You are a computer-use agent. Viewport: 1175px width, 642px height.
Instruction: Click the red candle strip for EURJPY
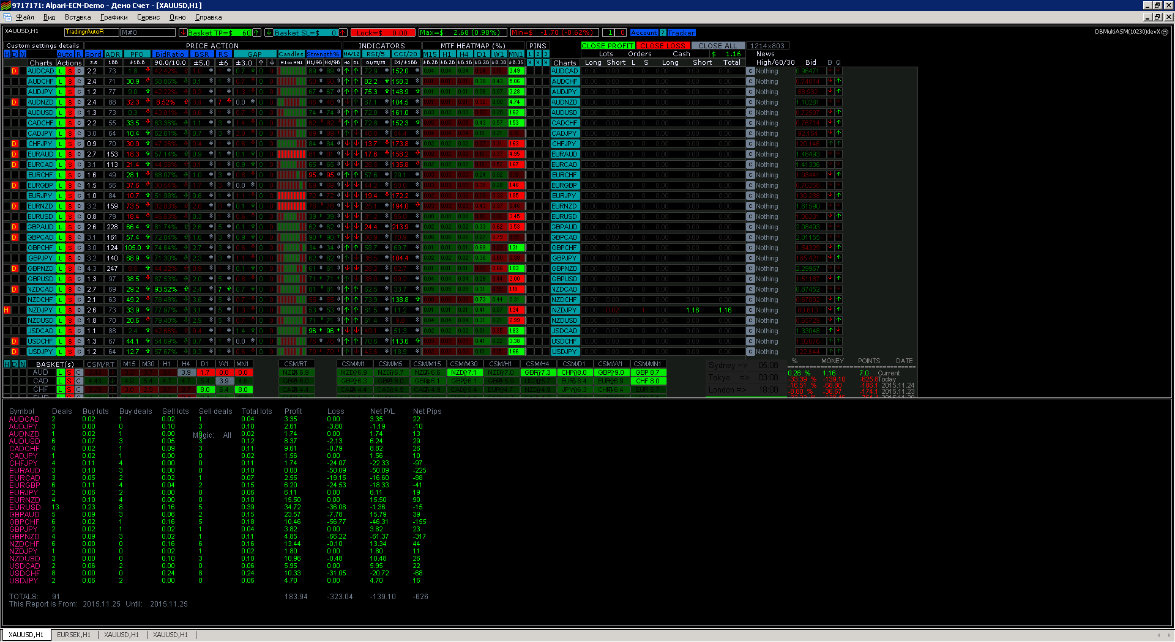(x=291, y=196)
